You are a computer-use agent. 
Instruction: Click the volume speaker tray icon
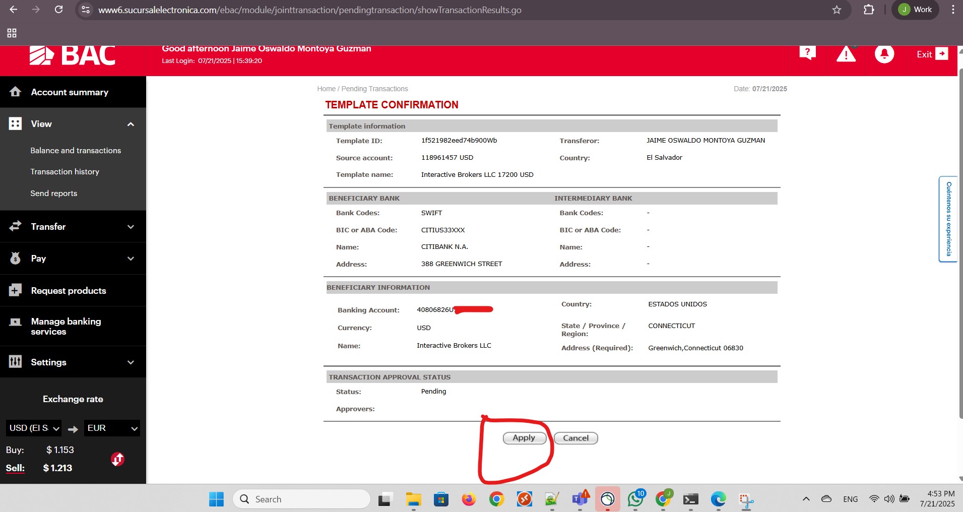pos(889,499)
